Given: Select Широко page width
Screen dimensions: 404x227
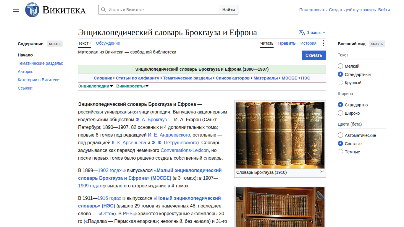Looking at the screenshot, I should (340, 113).
